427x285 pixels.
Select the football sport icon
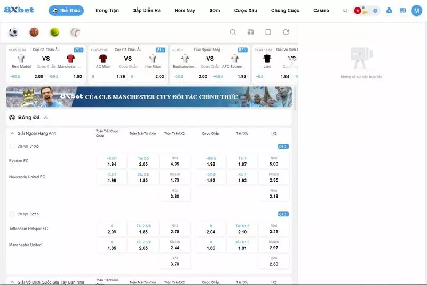pyautogui.click(x=13, y=32)
